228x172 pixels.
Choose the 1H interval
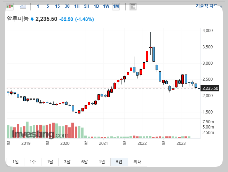click(x=77, y=6)
